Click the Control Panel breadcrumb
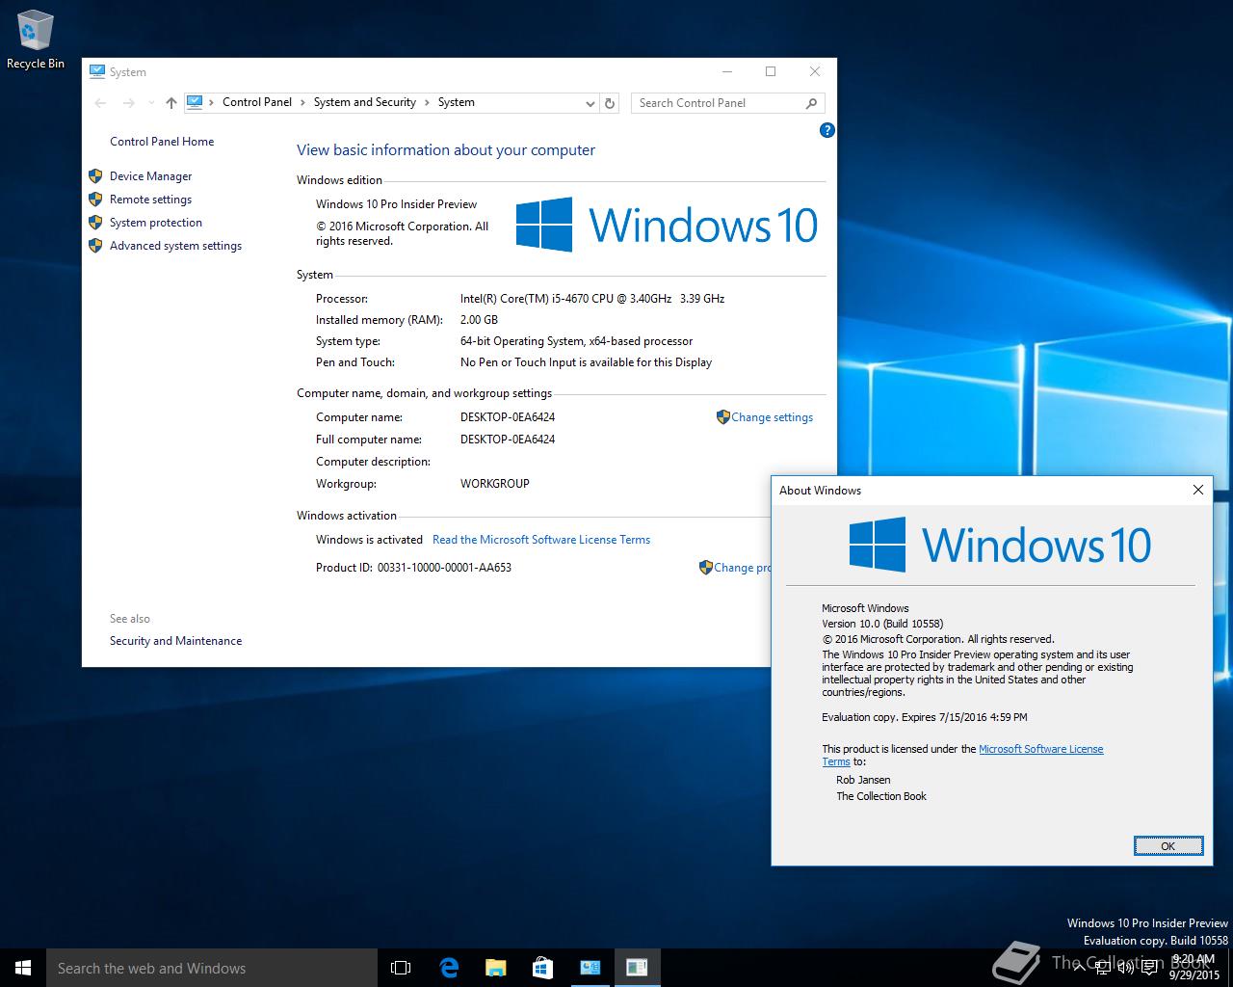1233x987 pixels. (x=256, y=102)
